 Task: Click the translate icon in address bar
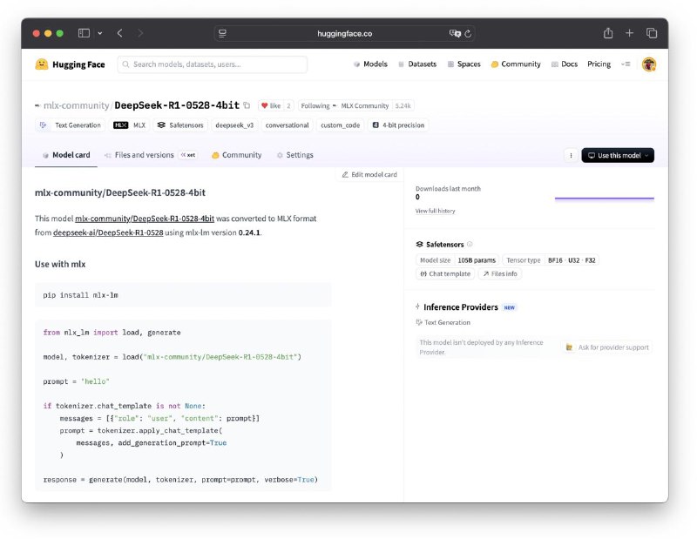[454, 33]
